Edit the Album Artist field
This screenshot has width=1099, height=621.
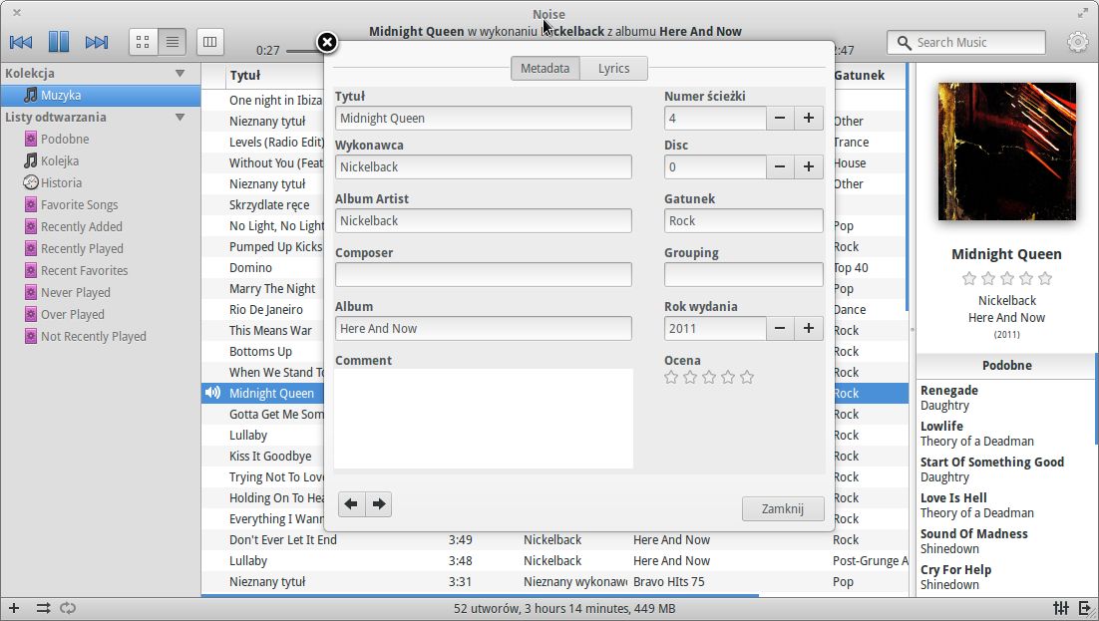(483, 220)
